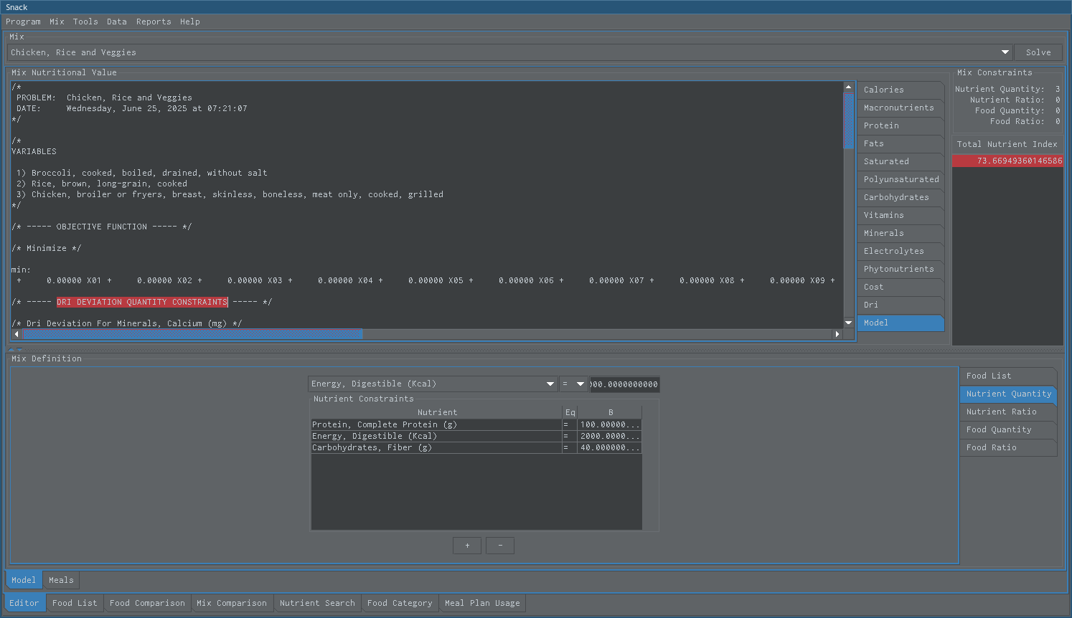Select the Protein, Complete Protein (g) row
The image size is (1072, 618).
[x=476, y=424]
